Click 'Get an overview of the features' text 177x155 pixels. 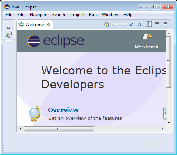(85, 118)
